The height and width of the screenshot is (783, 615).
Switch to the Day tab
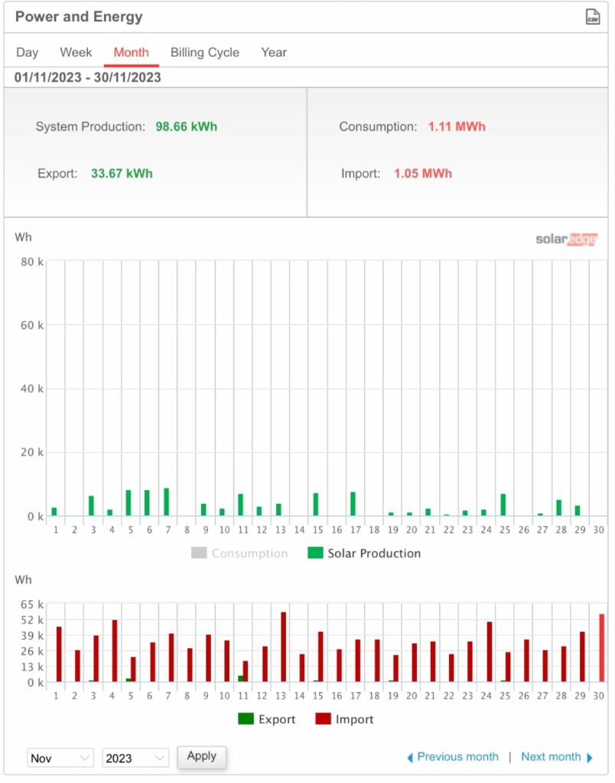pos(28,53)
